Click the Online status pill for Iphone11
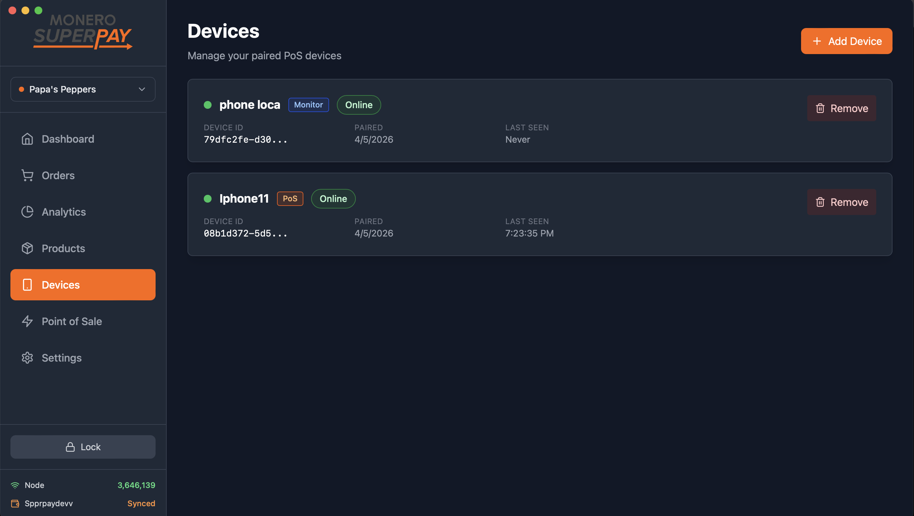Screen dimensions: 914x516 [x=333, y=198]
